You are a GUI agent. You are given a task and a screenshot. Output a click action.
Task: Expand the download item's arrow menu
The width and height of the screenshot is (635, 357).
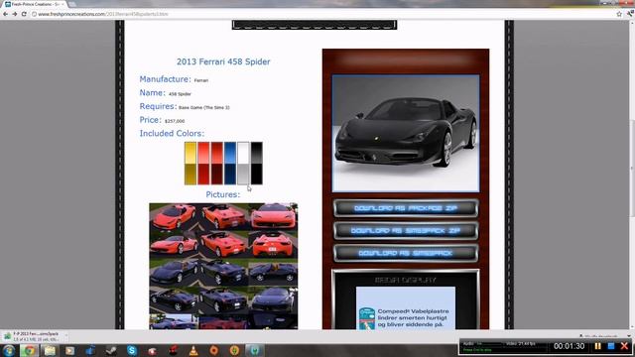tap(66, 336)
